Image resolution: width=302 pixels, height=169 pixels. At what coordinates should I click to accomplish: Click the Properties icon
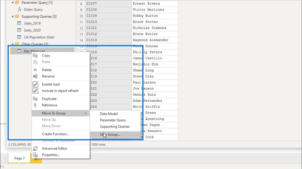point(35,155)
